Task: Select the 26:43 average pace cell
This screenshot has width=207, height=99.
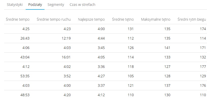Action: click(x=25, y=38)
